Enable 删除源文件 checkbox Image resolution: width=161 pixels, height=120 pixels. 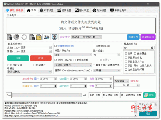75,60
